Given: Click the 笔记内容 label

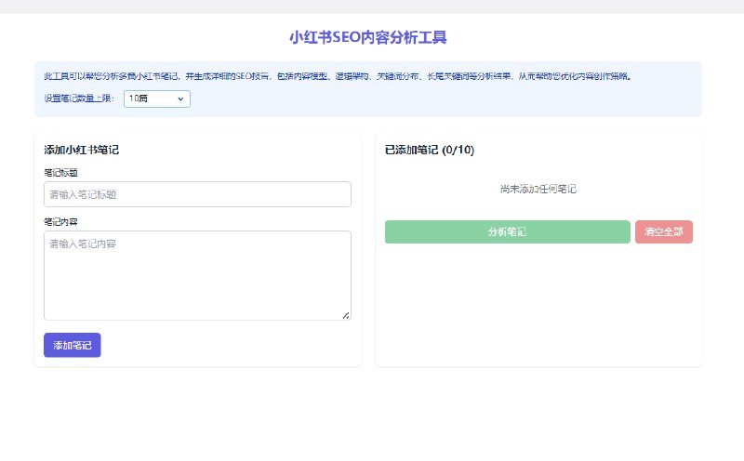Looking at the screenshot, I should point(60,222).
